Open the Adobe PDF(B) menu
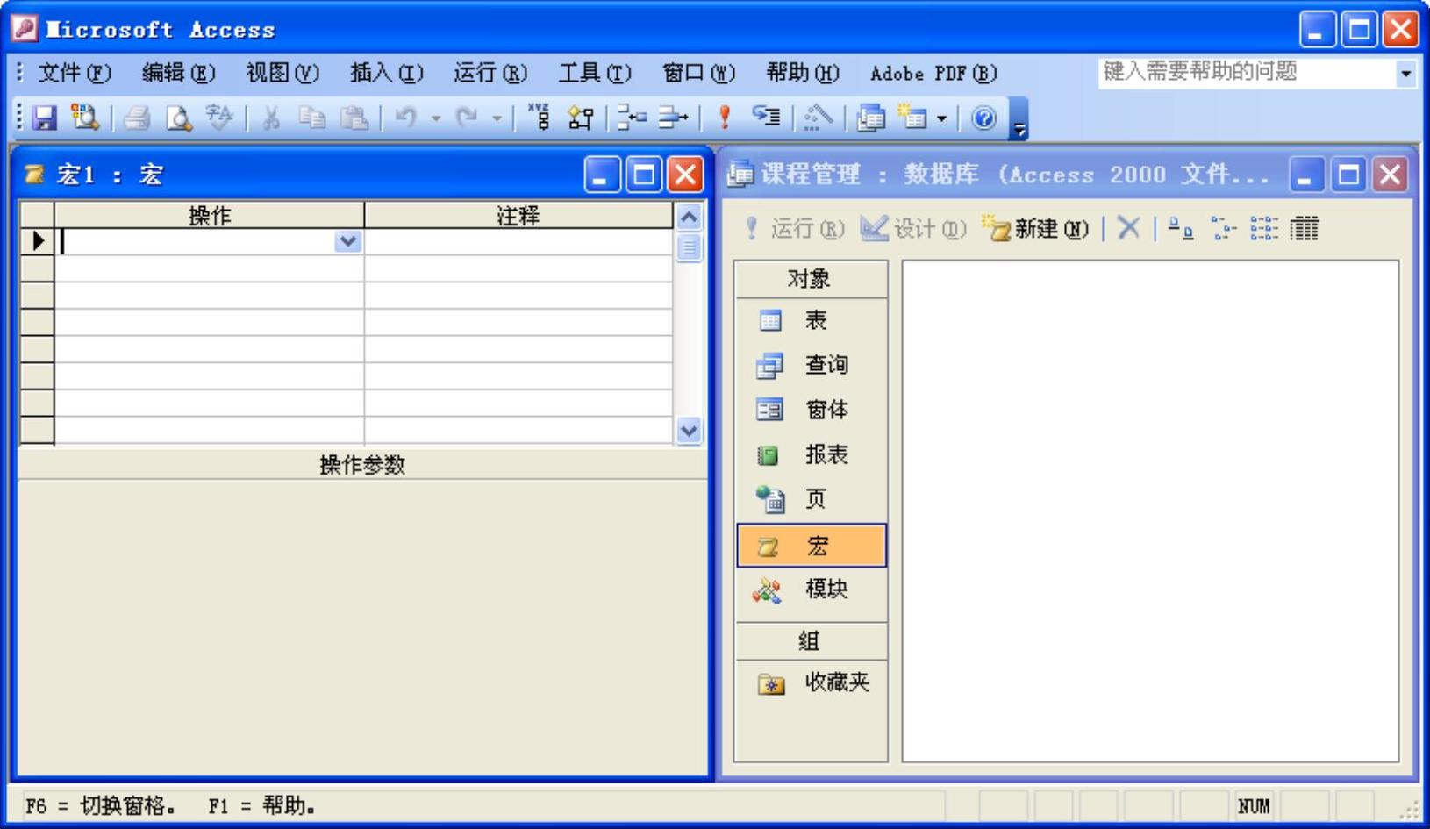This screenshot has width=1430, height=829. click(x=933, y=73)
